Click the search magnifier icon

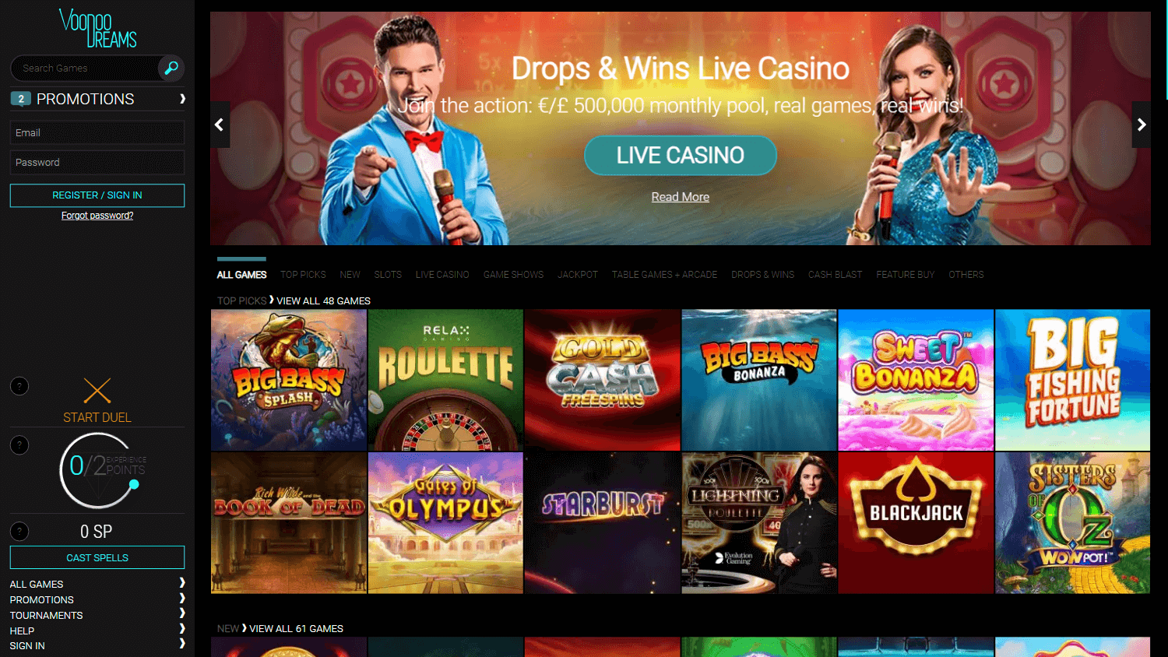click(x=171, y=69)
